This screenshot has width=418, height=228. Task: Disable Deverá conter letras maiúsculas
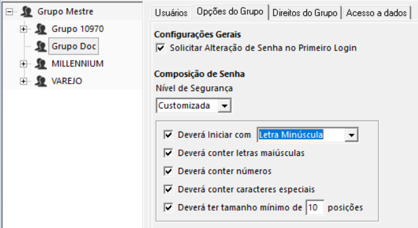coord(169,153)
